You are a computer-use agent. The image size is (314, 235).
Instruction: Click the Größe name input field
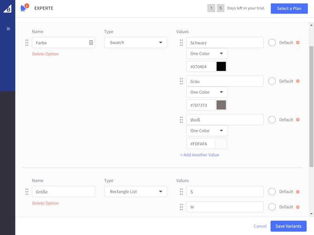point(63,192)
